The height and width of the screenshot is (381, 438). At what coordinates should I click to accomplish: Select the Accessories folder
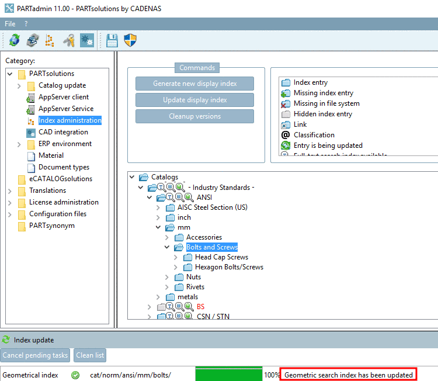[204, 237]
